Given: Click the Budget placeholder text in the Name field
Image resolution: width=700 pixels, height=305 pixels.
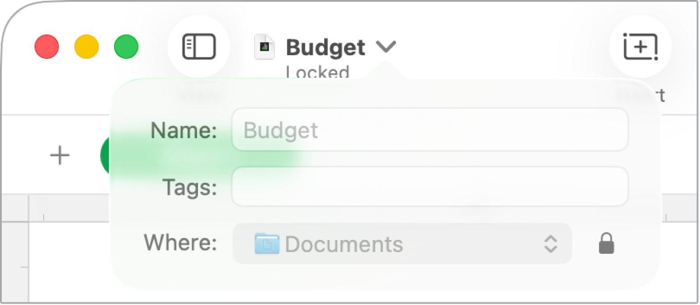Looking at the screenshot, I should [x=280, y=130].
